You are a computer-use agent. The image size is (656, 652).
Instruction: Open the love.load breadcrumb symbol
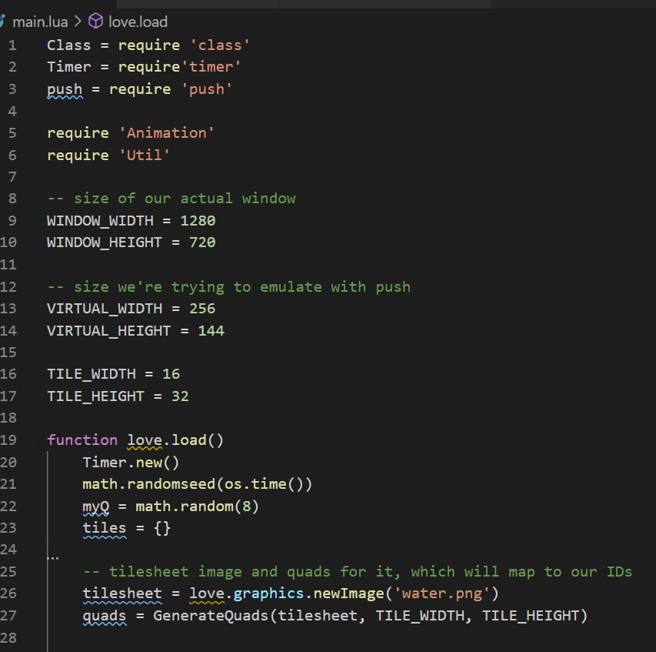coord(138,22)
